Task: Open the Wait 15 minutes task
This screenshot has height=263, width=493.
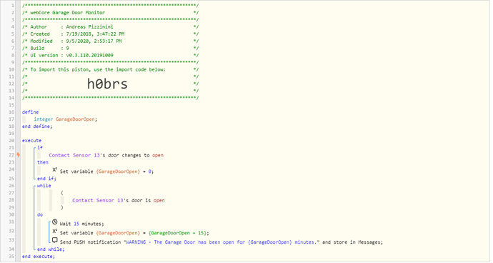Action: (81, 224)
